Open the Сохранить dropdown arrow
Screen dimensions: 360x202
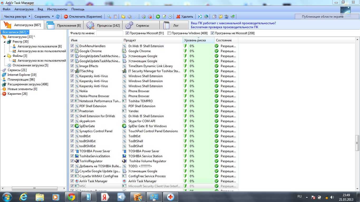point(52,16)
